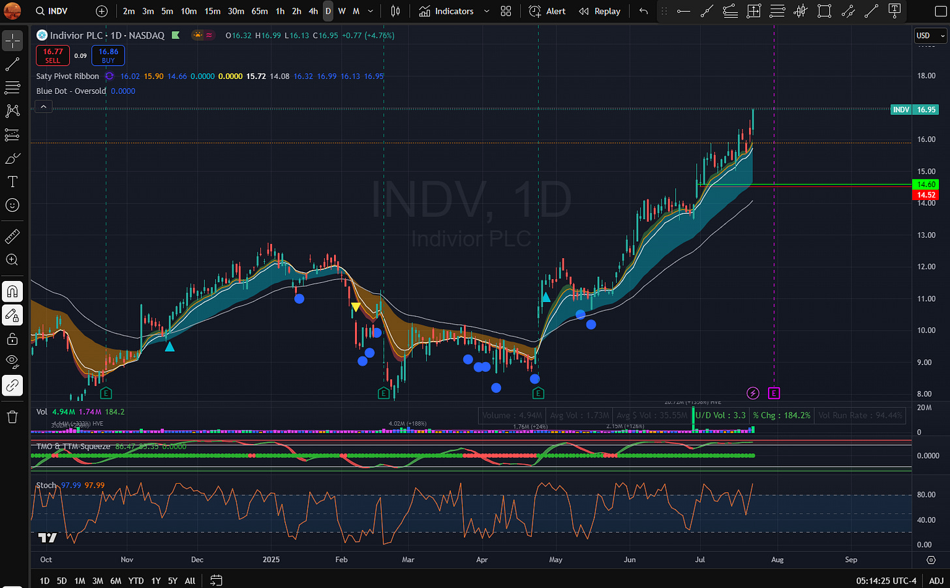Select the D daily interval

[328, 11]
